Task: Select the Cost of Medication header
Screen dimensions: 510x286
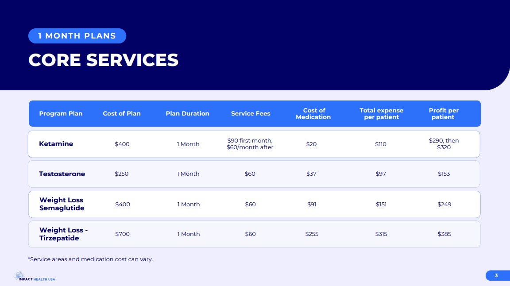Action: click(313, 114)
